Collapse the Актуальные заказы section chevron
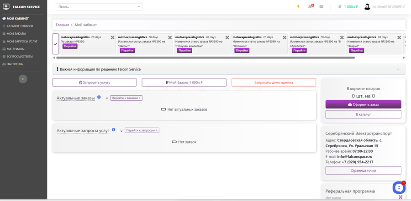Image resolution: width=411 pixels, height=201 pixels. coord(107,98)
